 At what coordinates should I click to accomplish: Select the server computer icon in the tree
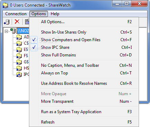pyautogui.click(x=13, y=31)
